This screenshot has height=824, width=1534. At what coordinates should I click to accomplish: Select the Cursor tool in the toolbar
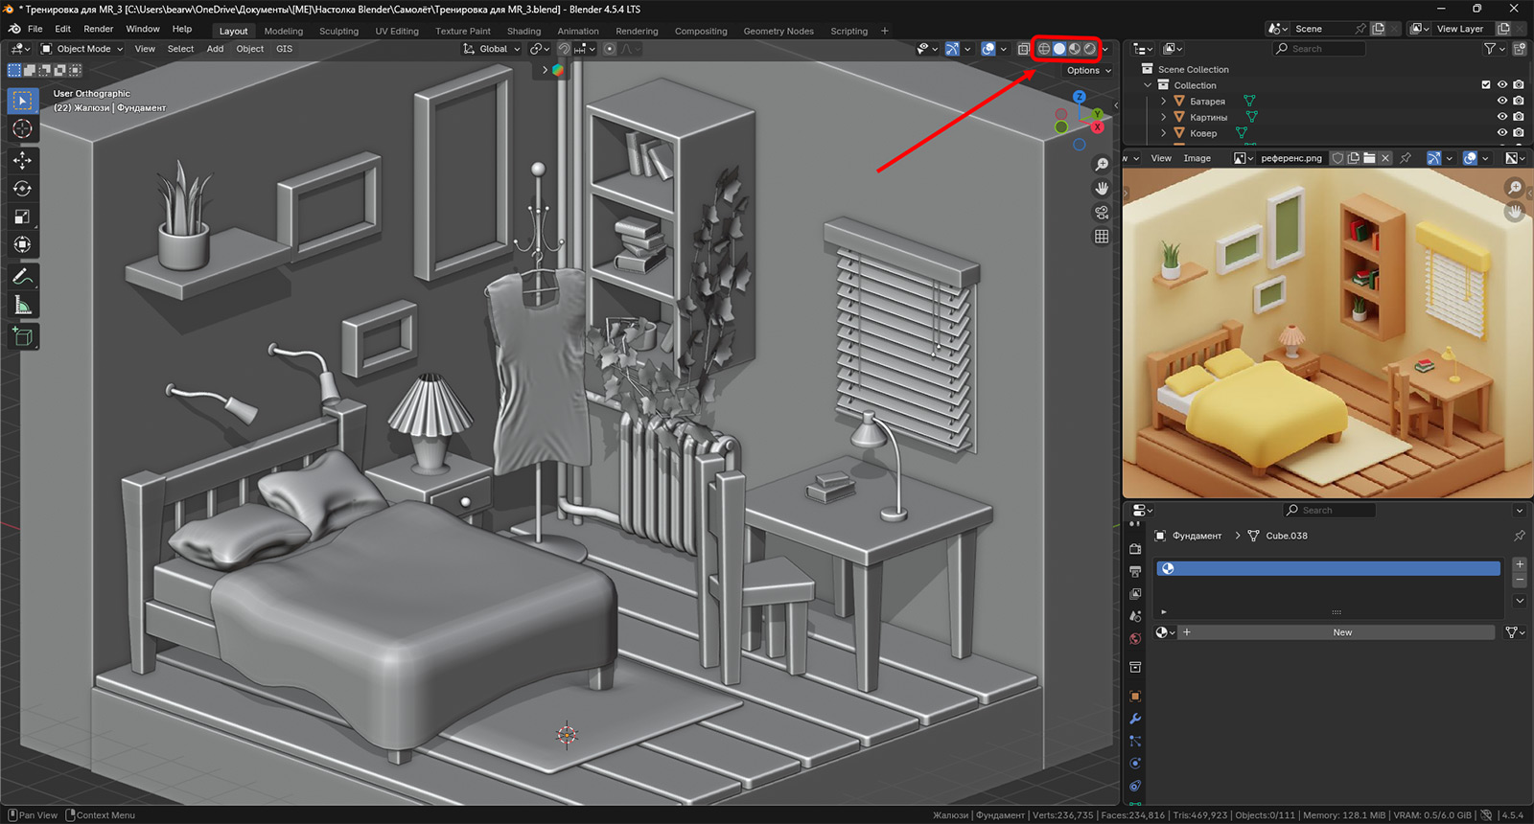click(23, 129)
